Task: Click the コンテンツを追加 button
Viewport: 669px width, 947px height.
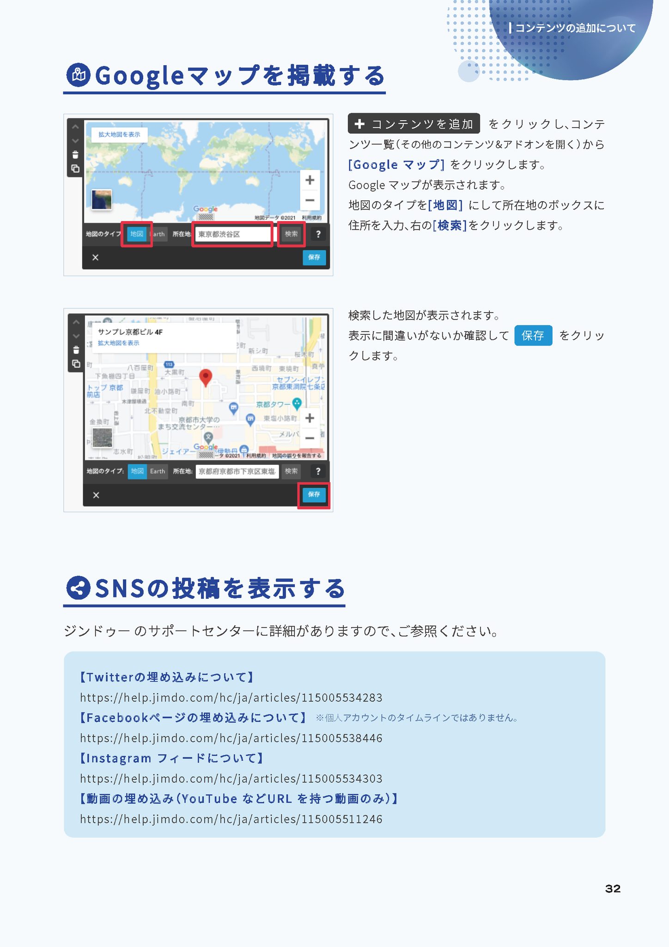Action: coord(414,124)
